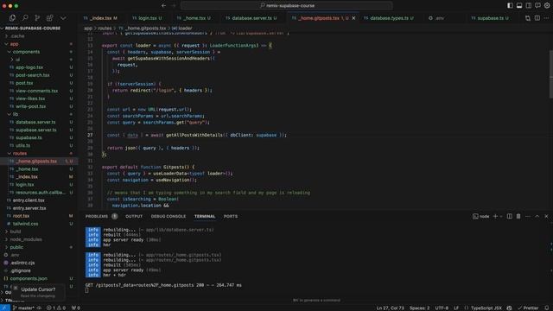This screenshot has height=311, width=553.
Task: Close the _home.gitposts.tsx tab
Action: (x=353, y=18)
